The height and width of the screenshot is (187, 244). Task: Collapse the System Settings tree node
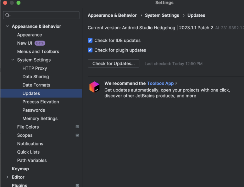coord(13,60)
